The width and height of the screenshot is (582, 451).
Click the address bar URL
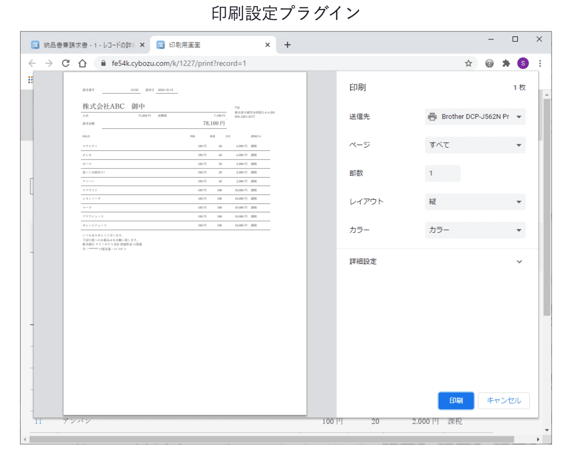pos(179,63)
